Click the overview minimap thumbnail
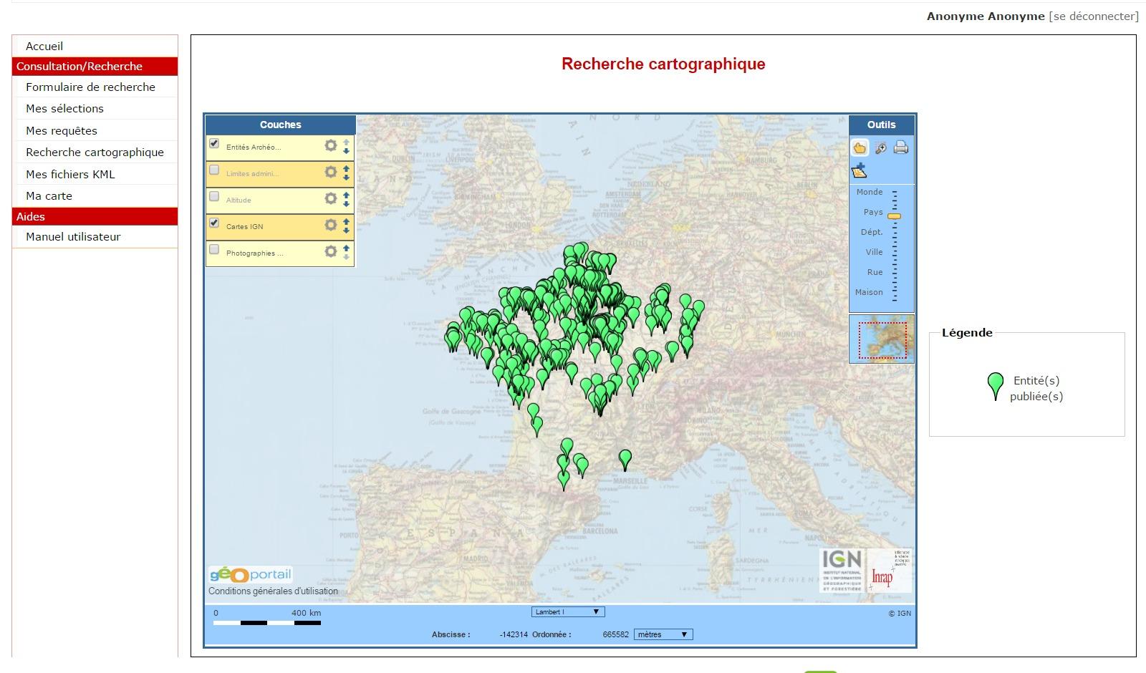1146x673 pixels. (x=882, y=339)
